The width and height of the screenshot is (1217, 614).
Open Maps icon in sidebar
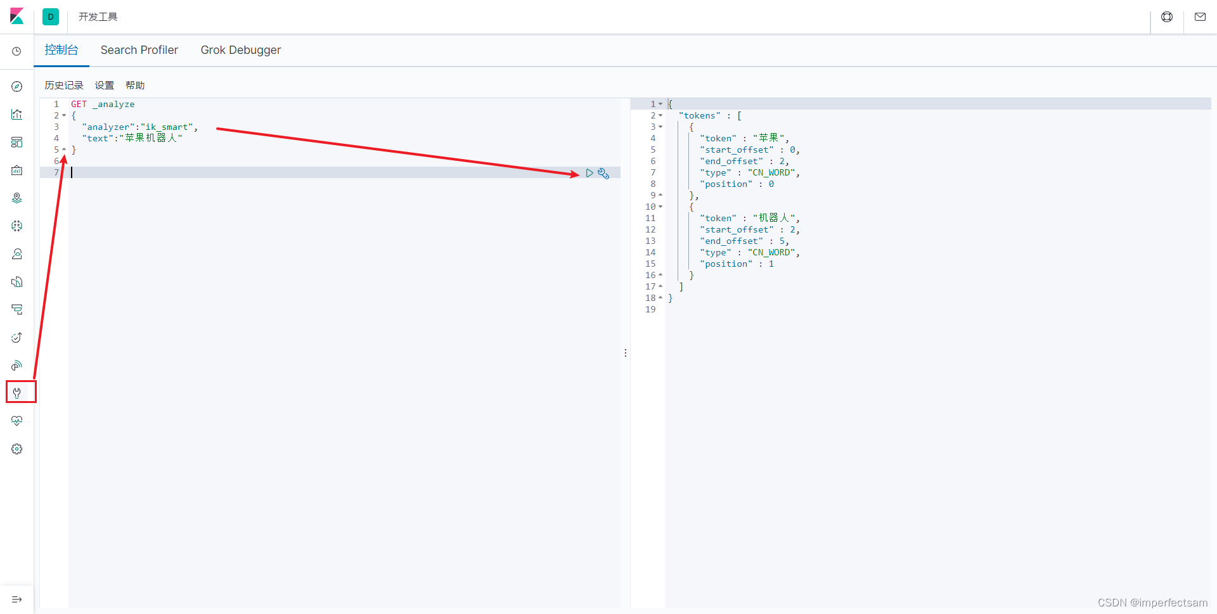[17, 198]
